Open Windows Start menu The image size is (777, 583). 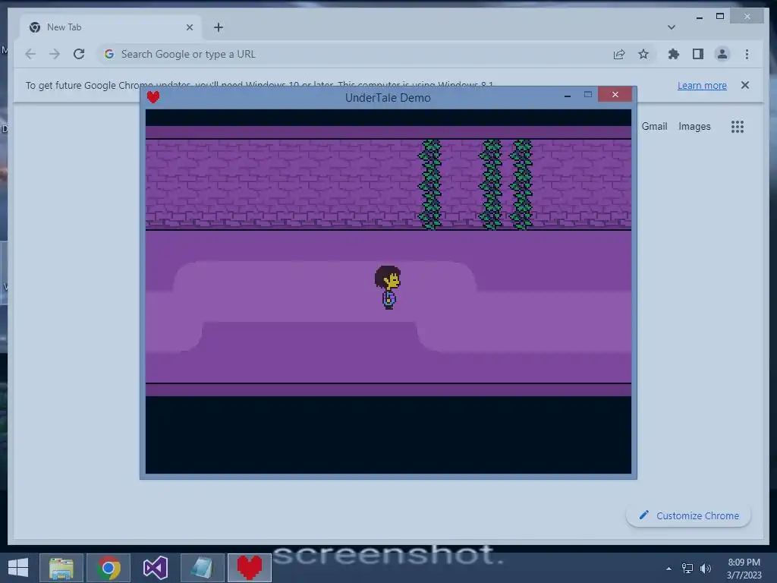coord(18,567)
